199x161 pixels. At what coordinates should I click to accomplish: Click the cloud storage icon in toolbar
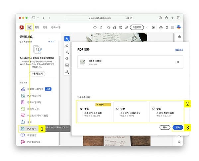[x=95, y=27]
